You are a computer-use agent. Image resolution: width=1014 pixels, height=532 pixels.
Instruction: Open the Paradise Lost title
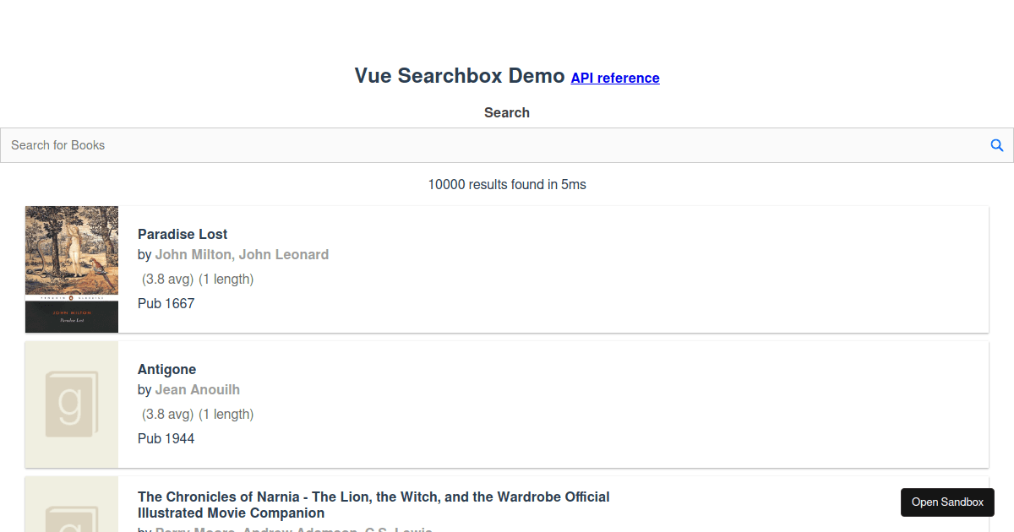pyautogui.click(x=183, y=234)
